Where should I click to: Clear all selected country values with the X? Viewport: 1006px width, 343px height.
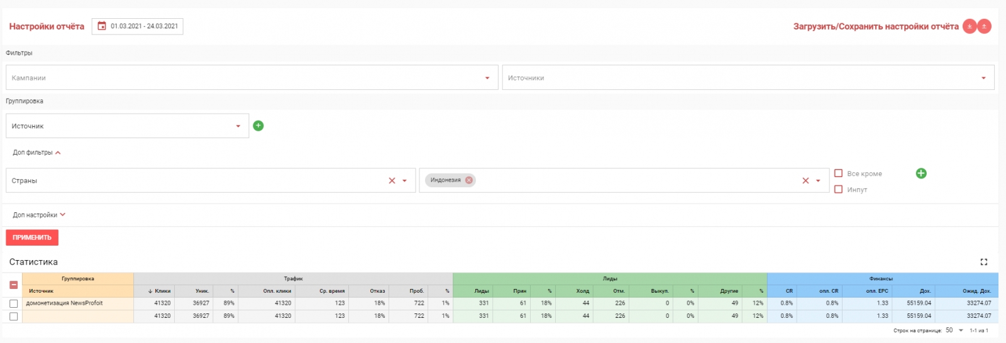click(805, 181)
